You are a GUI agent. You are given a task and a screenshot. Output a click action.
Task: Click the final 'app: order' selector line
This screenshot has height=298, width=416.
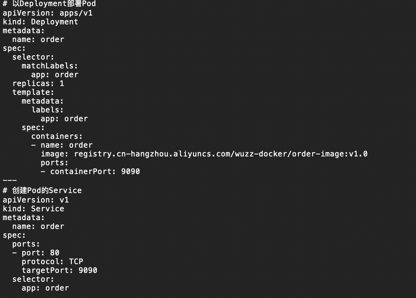[45, 288]
